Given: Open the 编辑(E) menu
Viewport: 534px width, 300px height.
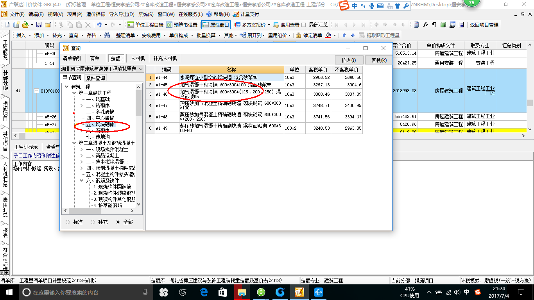Looking at the screenshot, I should point(36,14).
